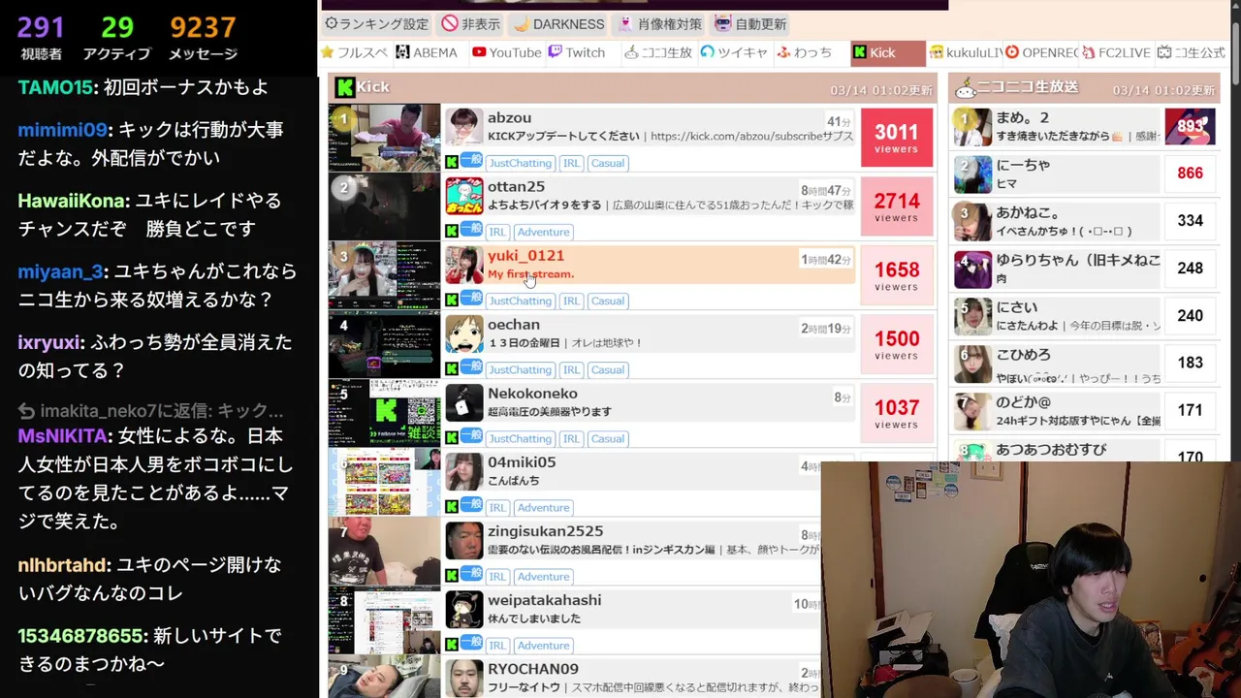Click 04miki05's avatar icon
This screenshot has width=1241, height=698.
(463, 471)
